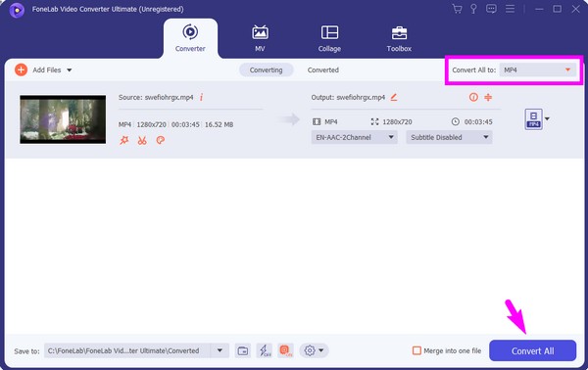Click the key register icon
The height and width of the screenshot is (370, 588).
click(473, 9)
